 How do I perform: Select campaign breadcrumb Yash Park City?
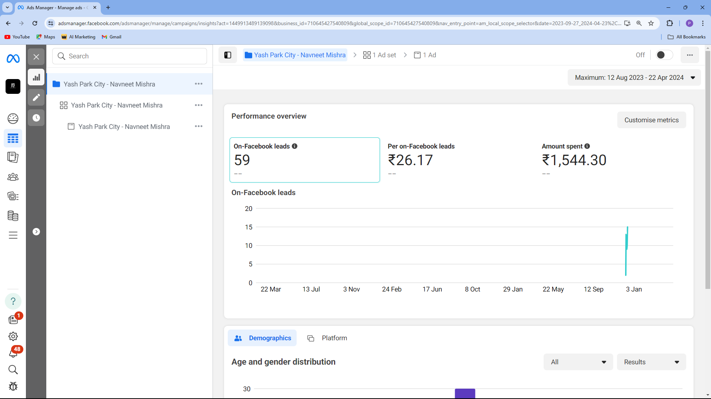295,55
